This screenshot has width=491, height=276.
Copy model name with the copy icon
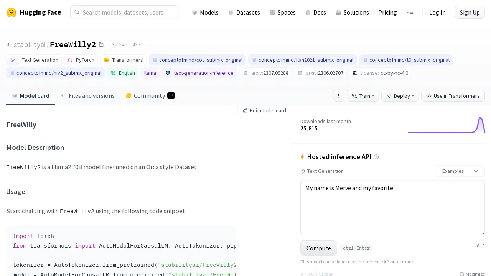point(101,44)
